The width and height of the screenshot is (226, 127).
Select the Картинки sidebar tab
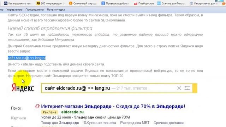click(x=18, y=118)
